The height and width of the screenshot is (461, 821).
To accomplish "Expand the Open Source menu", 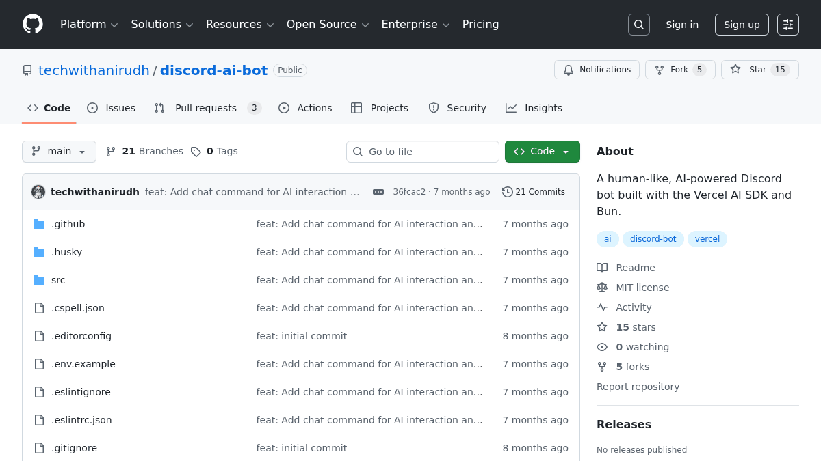I will tap(328, 25).
